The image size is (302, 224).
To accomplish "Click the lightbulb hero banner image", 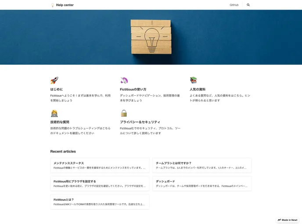I will pyautogui.click(x=151, y=37).
